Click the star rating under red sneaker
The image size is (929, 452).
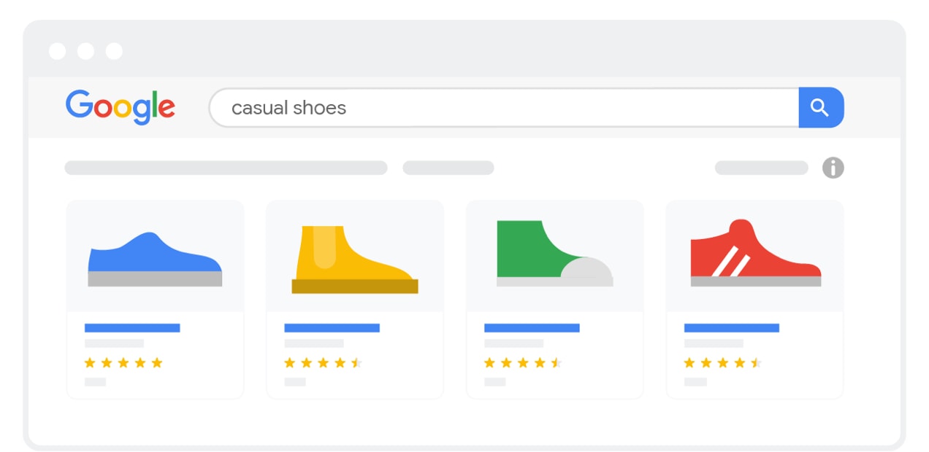(723, 362)
